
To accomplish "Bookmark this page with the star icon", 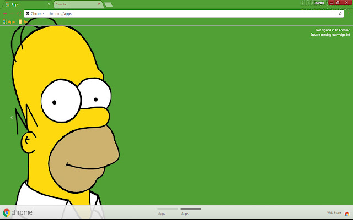I will (340, 14).
